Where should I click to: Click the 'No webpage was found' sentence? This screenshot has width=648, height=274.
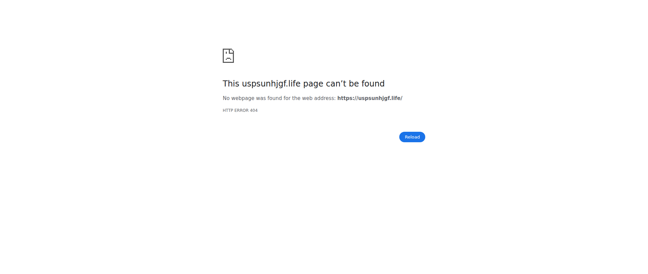click(x=313, y=98)
